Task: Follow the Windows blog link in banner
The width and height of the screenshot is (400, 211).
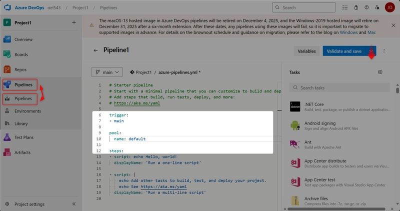Action: (x=348, y=32)
